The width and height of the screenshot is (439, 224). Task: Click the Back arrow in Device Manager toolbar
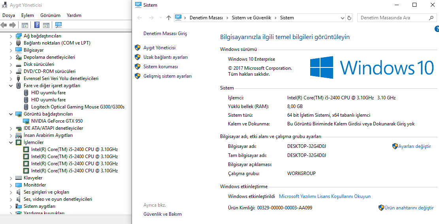click(x=4, y=25)
